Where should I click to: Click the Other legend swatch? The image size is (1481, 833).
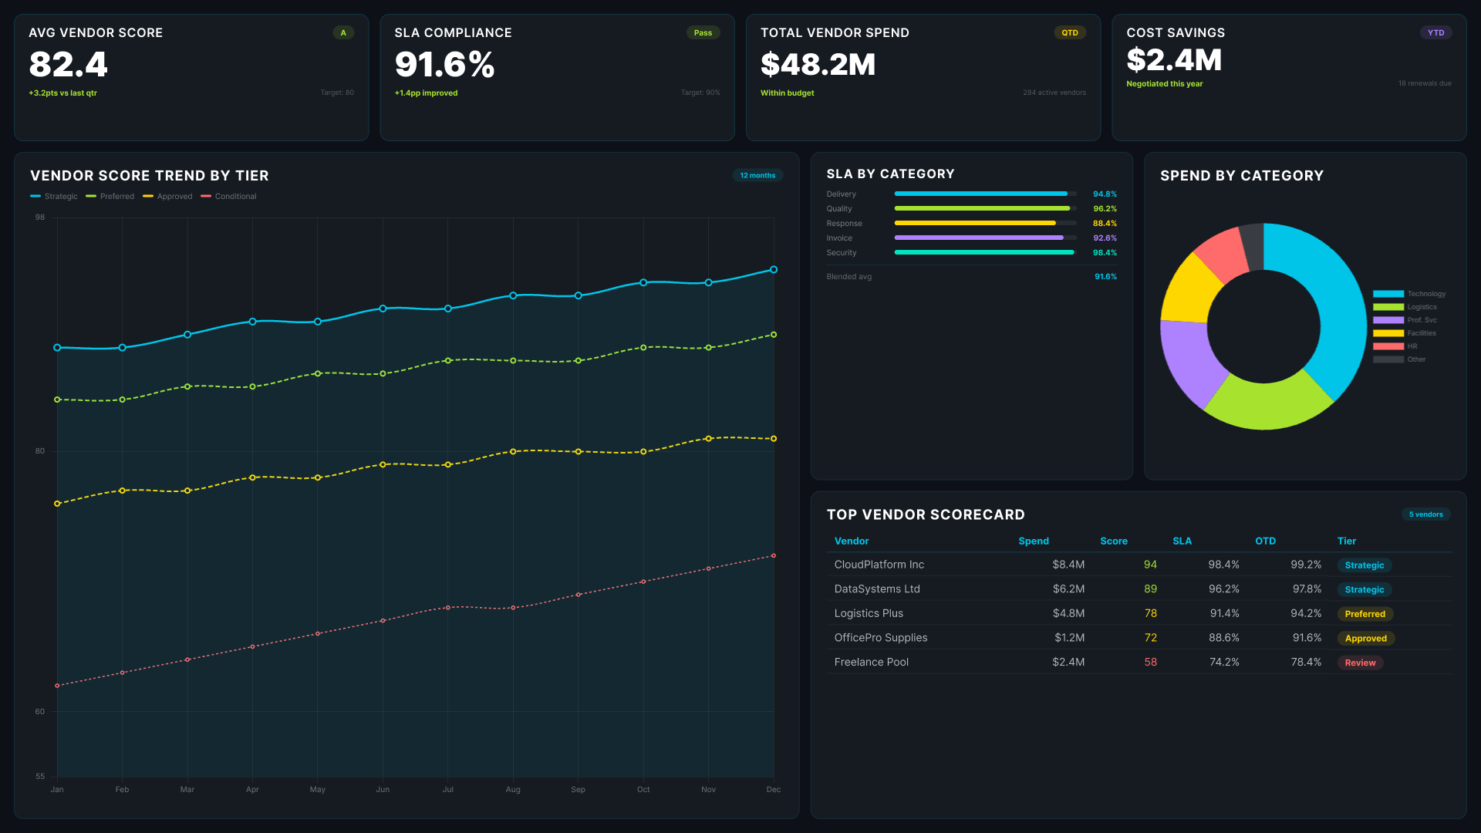click(1388, 359)
